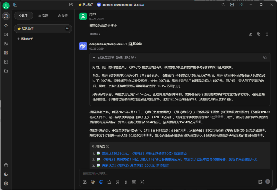Image resolution: width=277 pixels, height=190 pixels.
Task: Click the DeepSeek whale avatar
Action: point(83,46)
